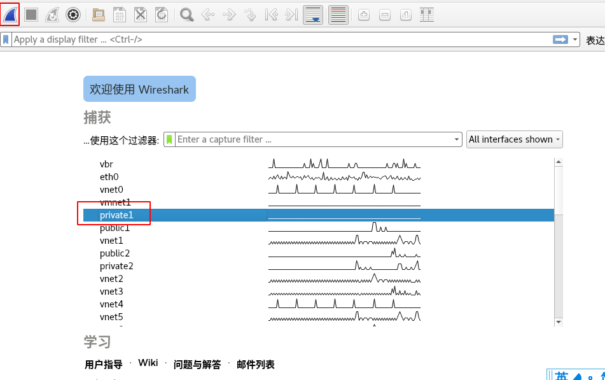Expand display filter history dropdown
Image resolution: width=605 pixels, height=380 pixels.
[575, 39]
